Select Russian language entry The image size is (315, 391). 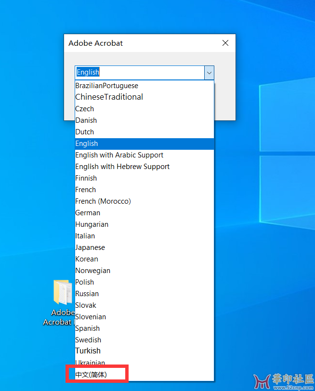(x=144, y=294)
